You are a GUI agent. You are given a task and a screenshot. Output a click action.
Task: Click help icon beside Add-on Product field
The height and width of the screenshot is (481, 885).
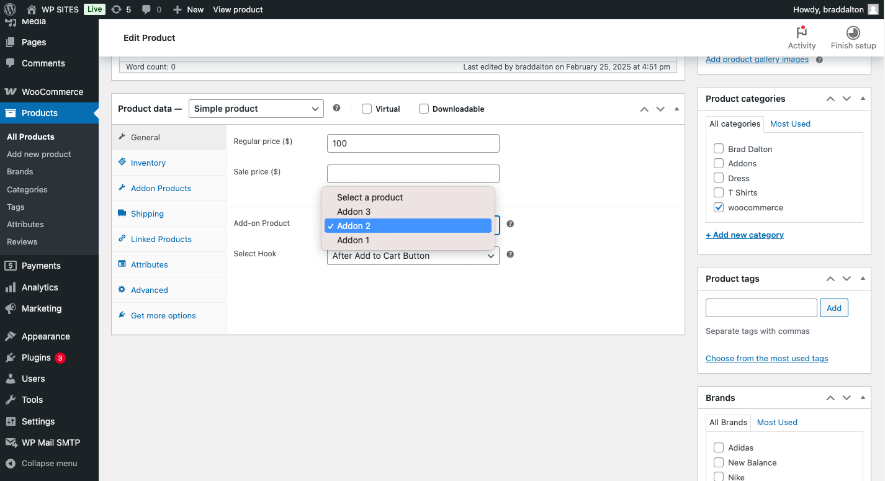[x=510, y=224]
